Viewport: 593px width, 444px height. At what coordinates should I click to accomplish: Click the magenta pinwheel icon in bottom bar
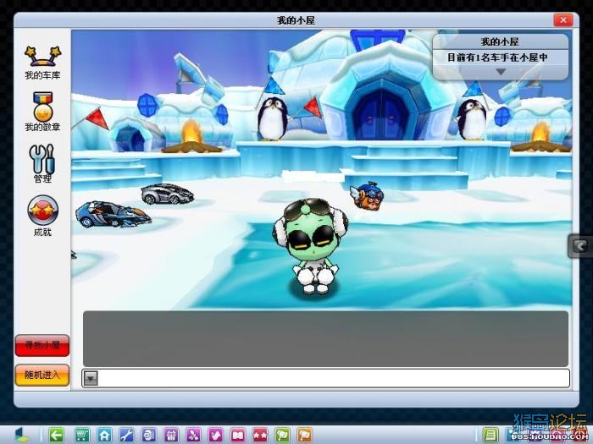(193, 435)
